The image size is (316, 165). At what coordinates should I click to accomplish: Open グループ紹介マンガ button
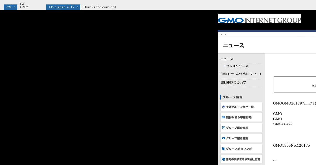pyautogui.click(x=241, y=149)
